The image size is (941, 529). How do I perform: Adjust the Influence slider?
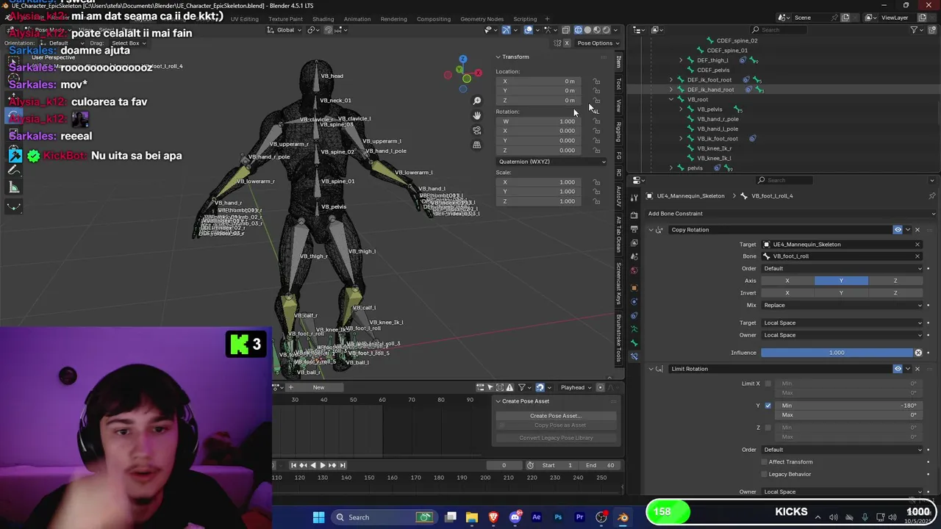click(x=837, y=353)
